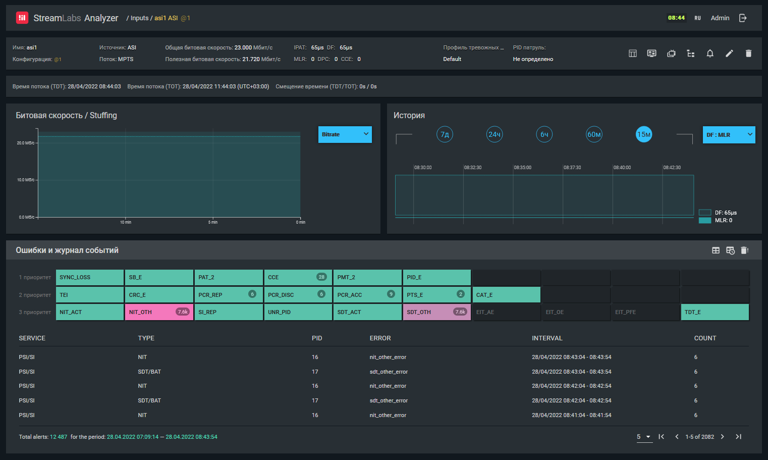The image size is (768, 460).
Task: Select the SI_REP error tile
Action: [x=229, y=312]
